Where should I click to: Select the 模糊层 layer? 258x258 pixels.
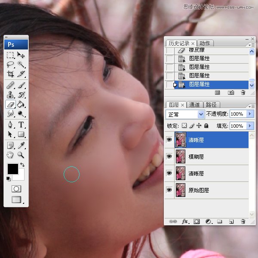212,157
